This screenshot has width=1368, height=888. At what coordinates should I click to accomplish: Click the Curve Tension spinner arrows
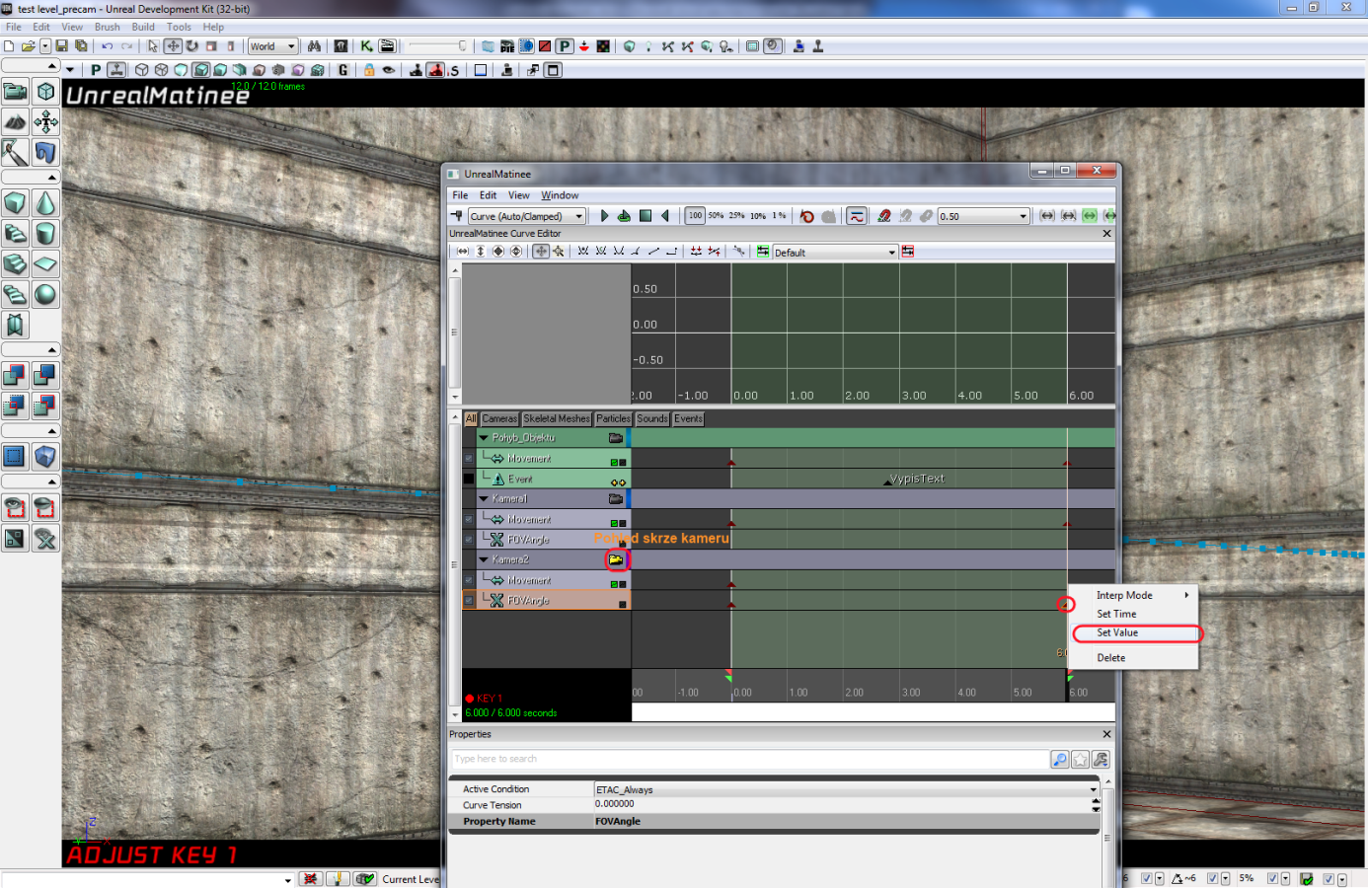pos(1096,805)
